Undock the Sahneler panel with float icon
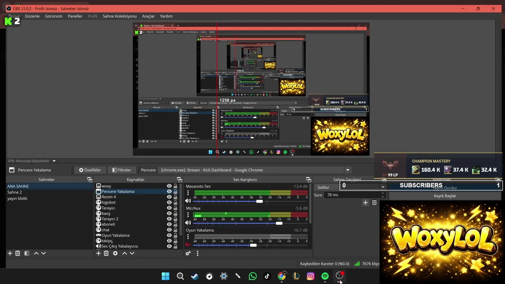Viewport: 505px width, 284px height. point(90,179)
